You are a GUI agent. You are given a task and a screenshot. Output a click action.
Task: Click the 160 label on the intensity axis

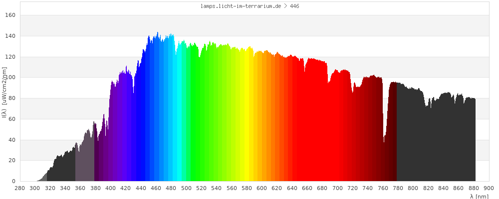coord(10,15)
